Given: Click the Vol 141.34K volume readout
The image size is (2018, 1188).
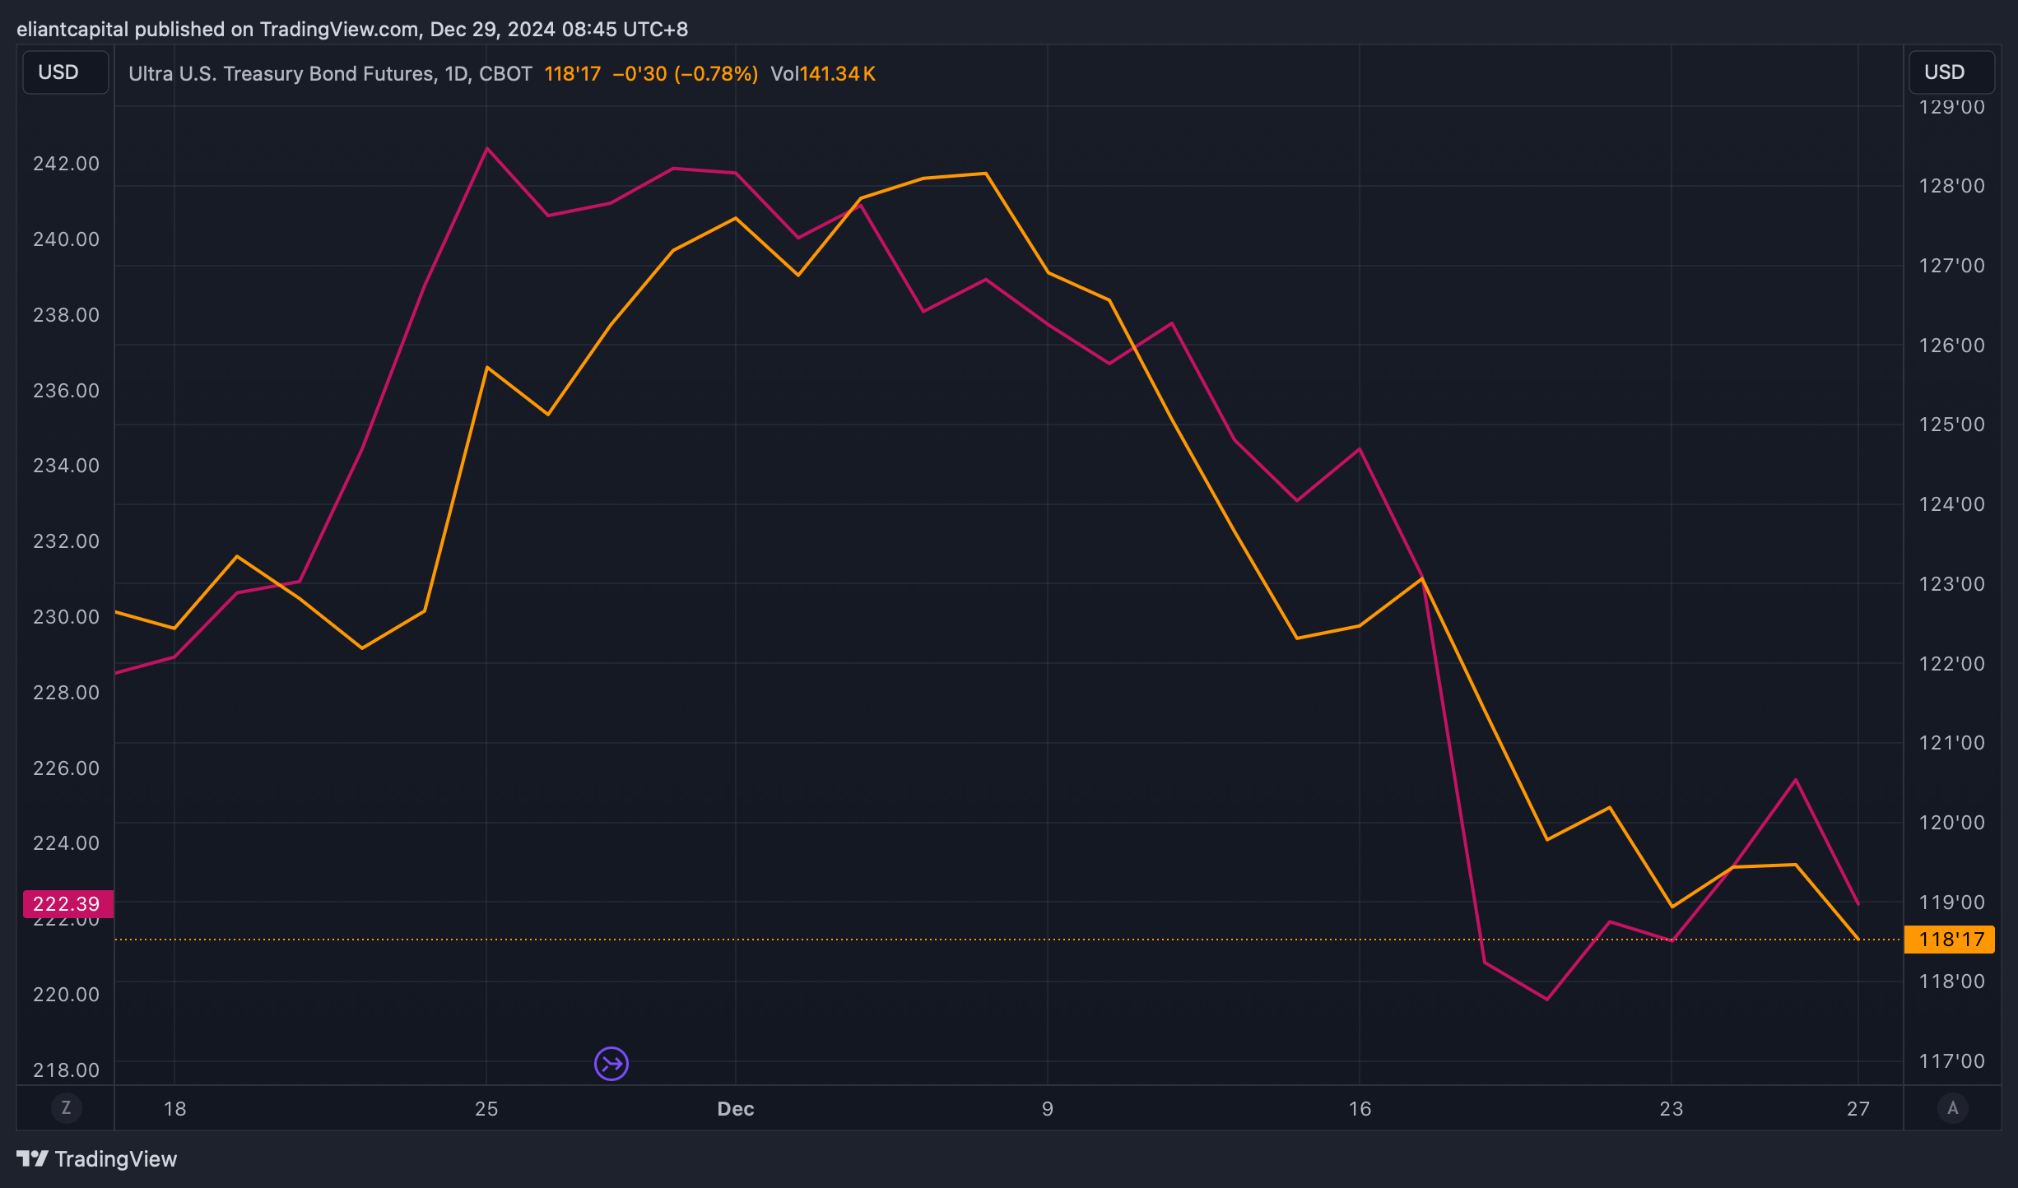Looking at the screenshot, I should 822,74.
